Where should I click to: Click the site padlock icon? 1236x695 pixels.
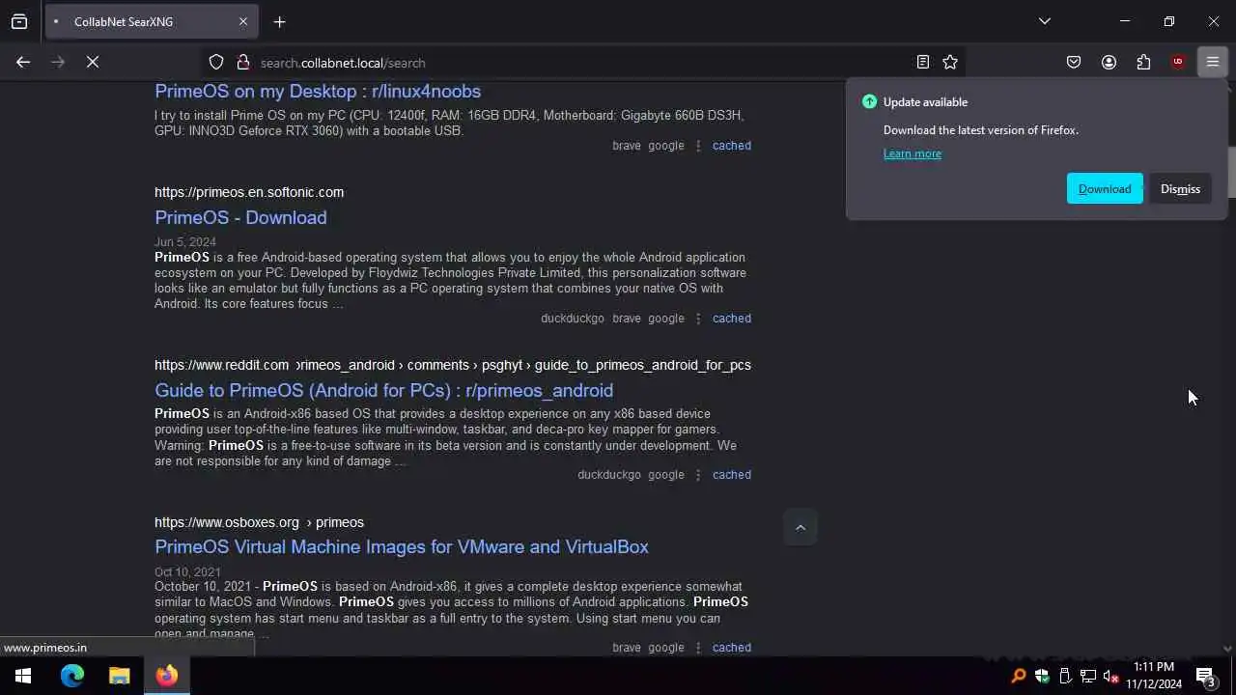tap(242, 62)
